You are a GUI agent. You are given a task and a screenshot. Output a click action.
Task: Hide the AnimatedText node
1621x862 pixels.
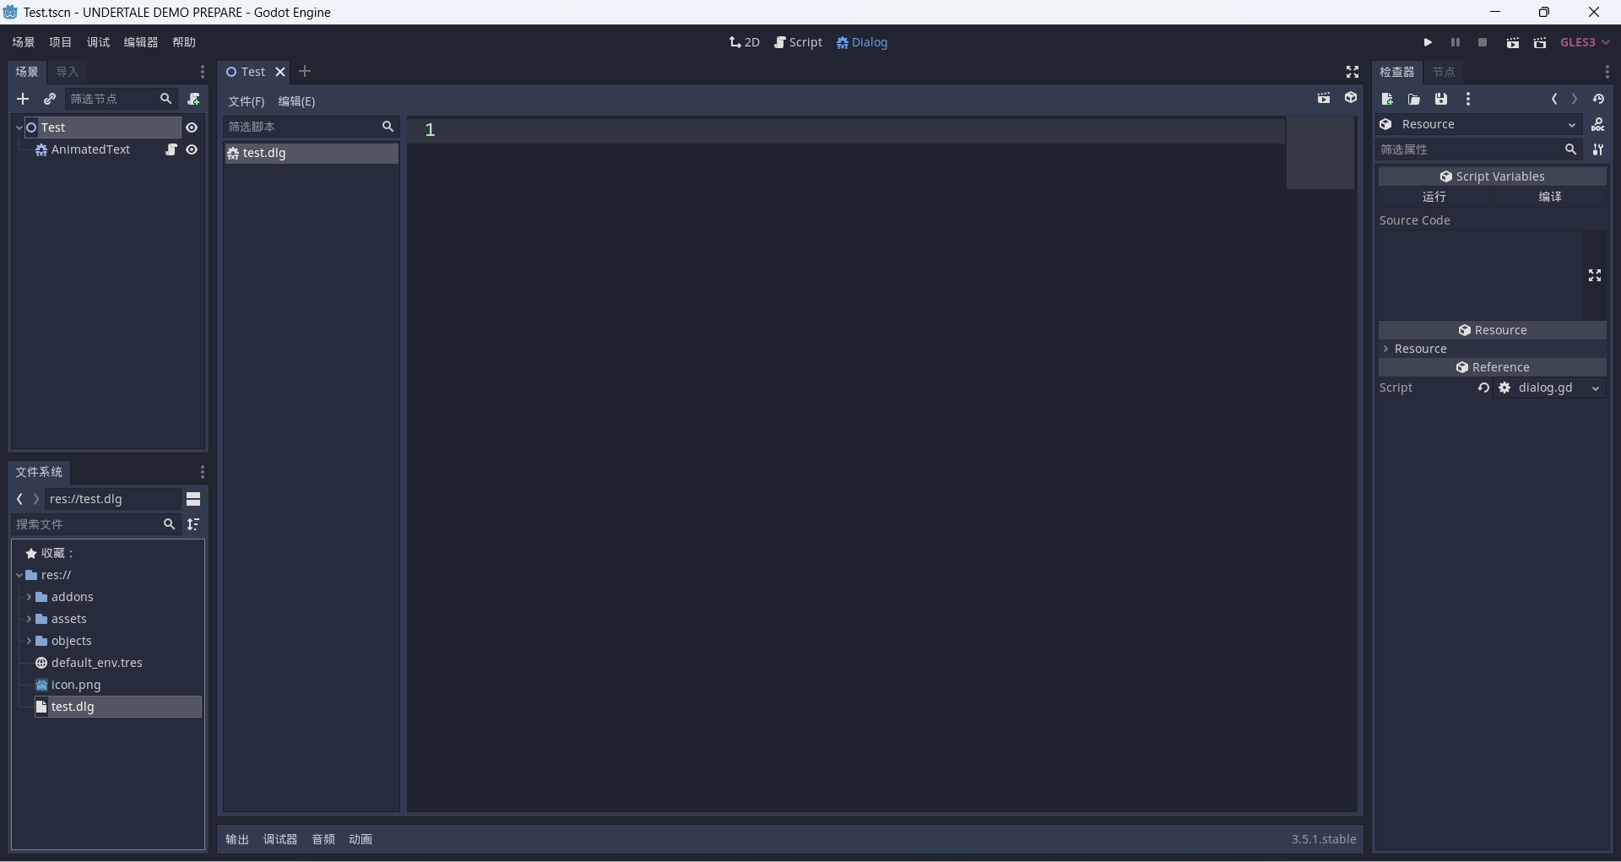click(192, 149)
